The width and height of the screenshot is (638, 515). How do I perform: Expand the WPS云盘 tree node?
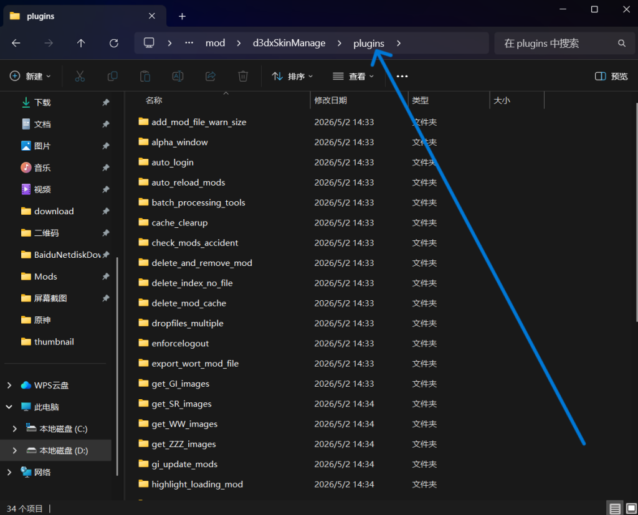pyautogui.click(x=9, y=385)
